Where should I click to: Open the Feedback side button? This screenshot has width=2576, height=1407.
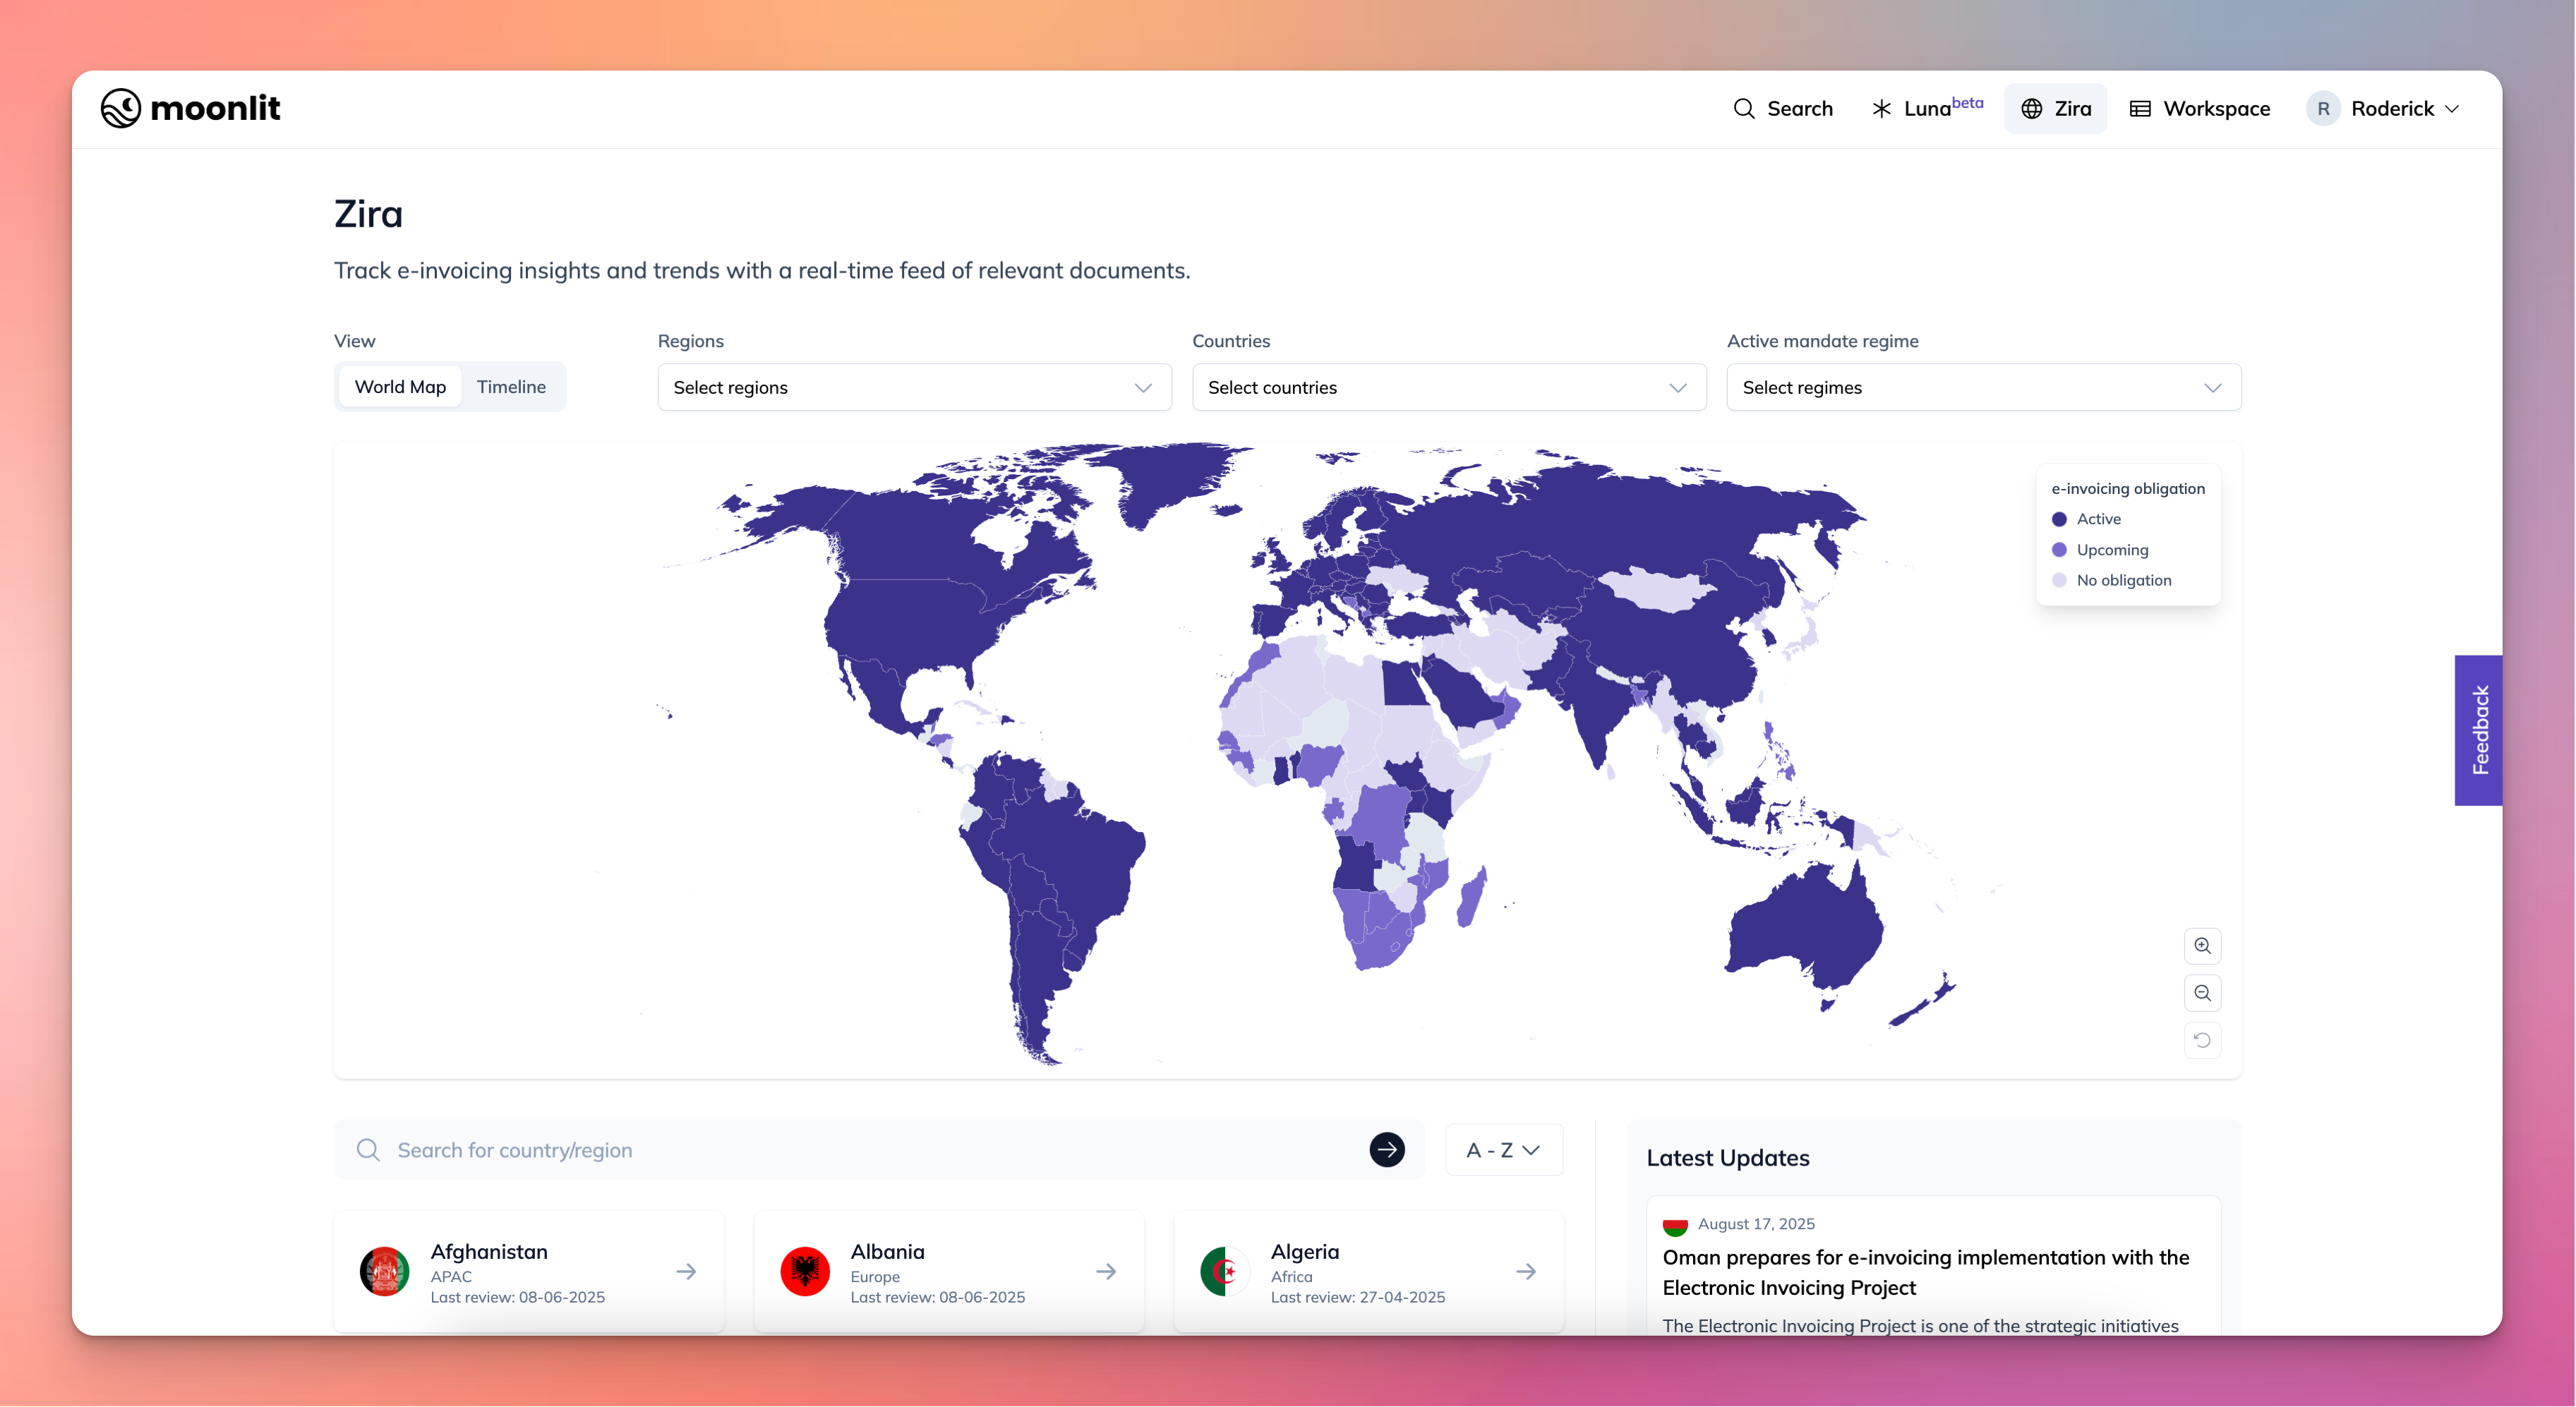pyautogui.click(x=2478, y=730)
